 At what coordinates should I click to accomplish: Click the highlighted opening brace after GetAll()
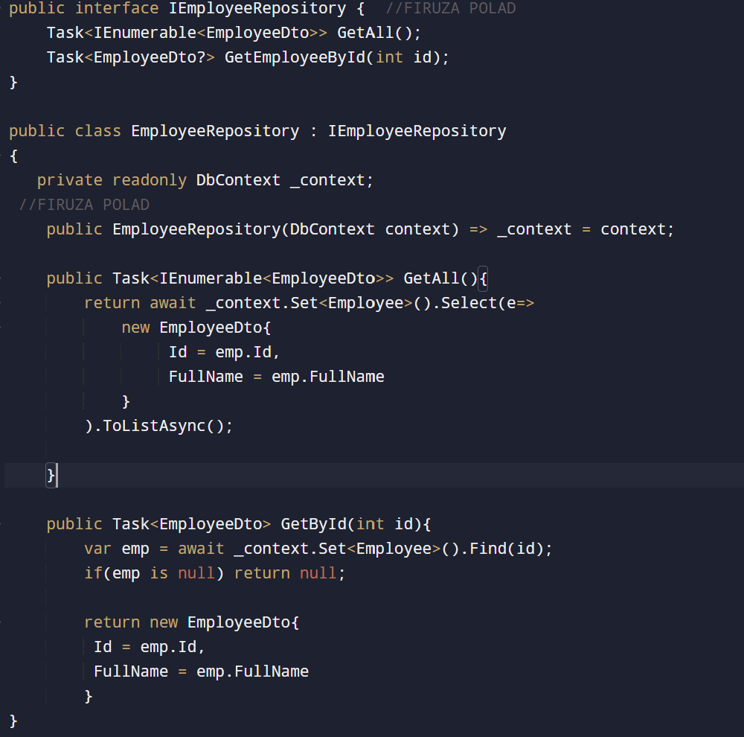[x=482, y=278]
